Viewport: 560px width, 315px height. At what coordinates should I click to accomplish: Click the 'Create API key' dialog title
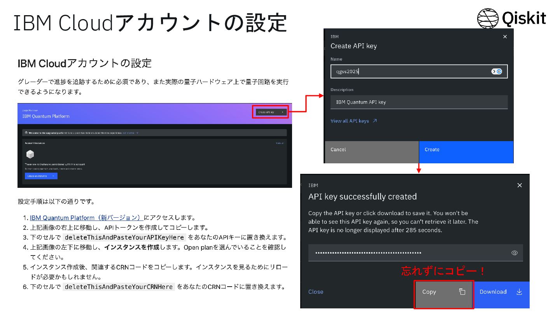[353, 46]
